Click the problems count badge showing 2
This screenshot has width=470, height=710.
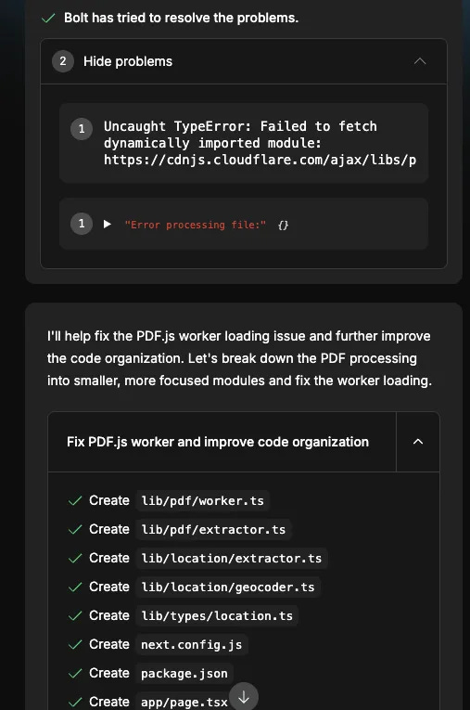(63, 61)
